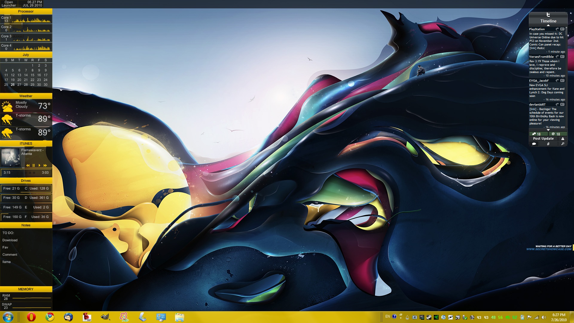Retweet the PlayStation tweet
Viewport: 574px width, 323px height.
click(x=562, y=29)
